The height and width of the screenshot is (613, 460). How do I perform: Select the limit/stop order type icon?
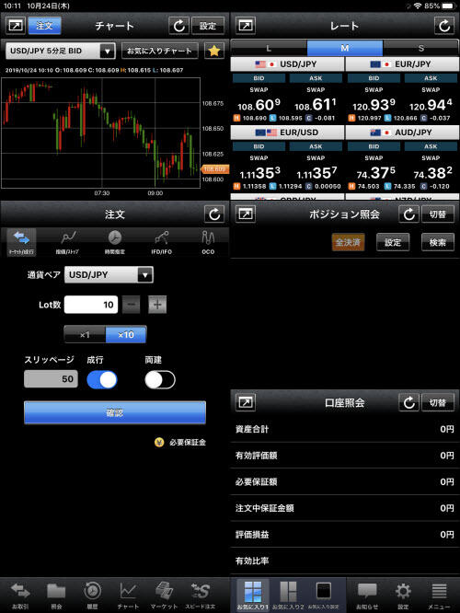[x=67, y=242]
